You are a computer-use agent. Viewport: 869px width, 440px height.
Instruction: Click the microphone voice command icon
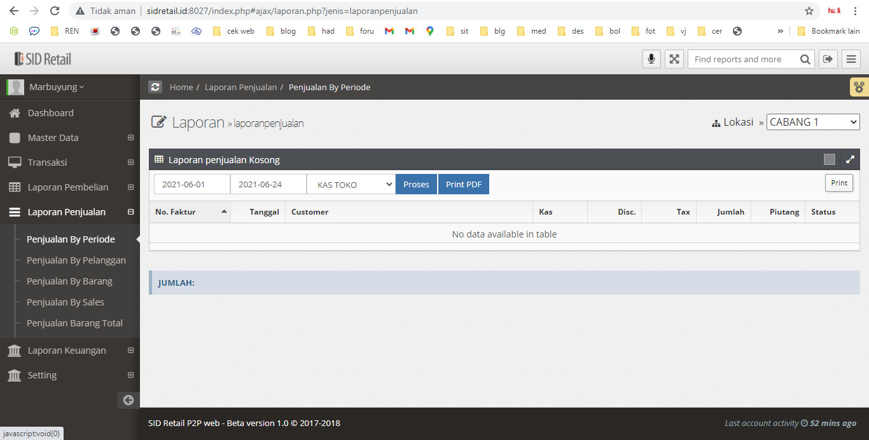pos(651,59)
